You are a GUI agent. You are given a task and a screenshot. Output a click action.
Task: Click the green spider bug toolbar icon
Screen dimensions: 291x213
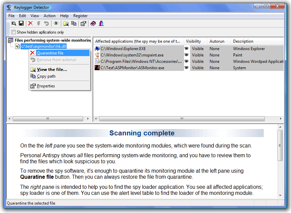(56, 24)
